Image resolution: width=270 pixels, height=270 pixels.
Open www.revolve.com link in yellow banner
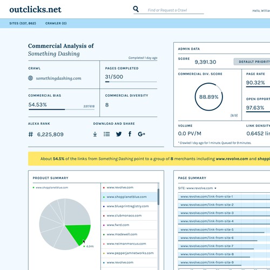point(232,159)
